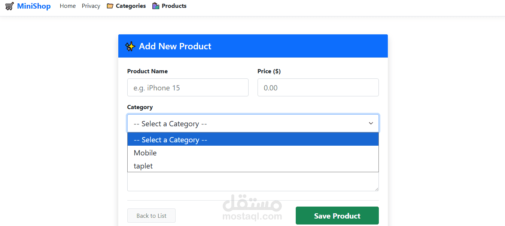Click the text area resize handle

[x=377, y=189]
